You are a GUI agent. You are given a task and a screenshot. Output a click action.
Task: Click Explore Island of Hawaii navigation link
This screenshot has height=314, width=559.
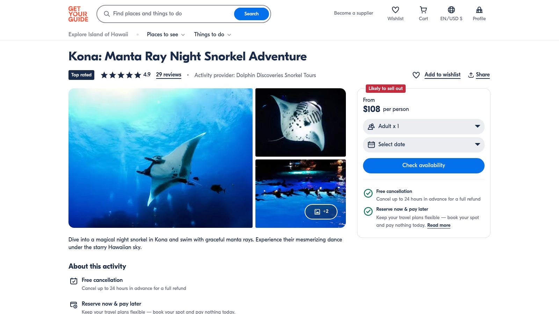pyautogui.click(x=98, y=35)
